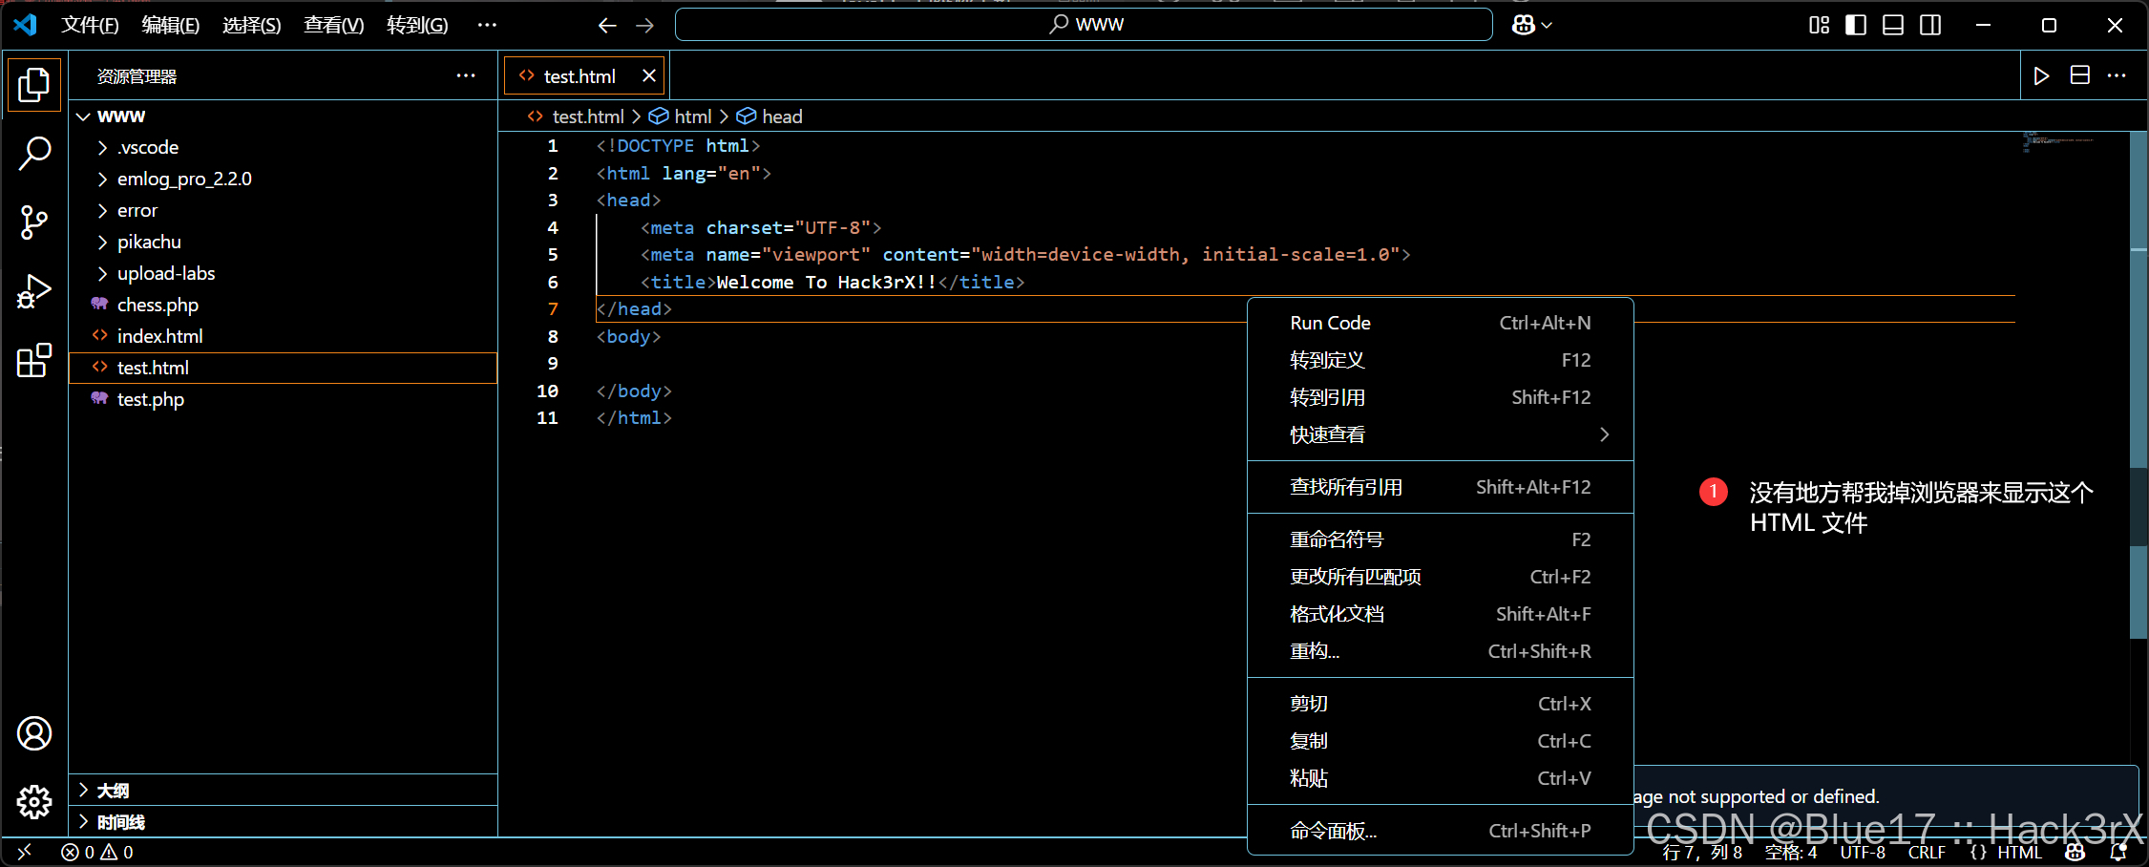The width and height of the screenshot is (2149, 867).
Task: Open chess.php in the explorer
Action: [284, 305]
